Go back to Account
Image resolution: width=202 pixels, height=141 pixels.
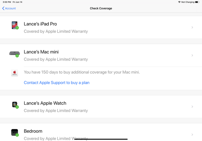click(9, 8)
